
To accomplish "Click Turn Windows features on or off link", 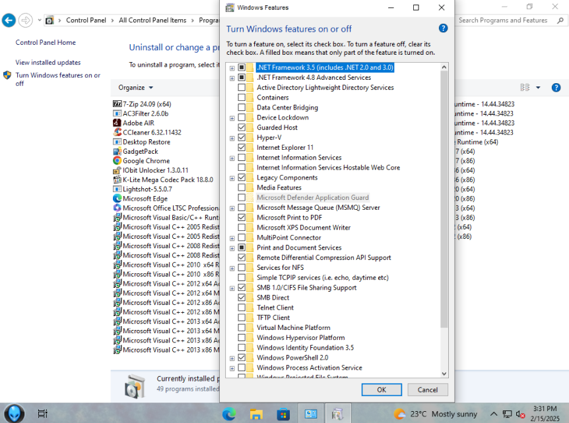I will [57, 79].
